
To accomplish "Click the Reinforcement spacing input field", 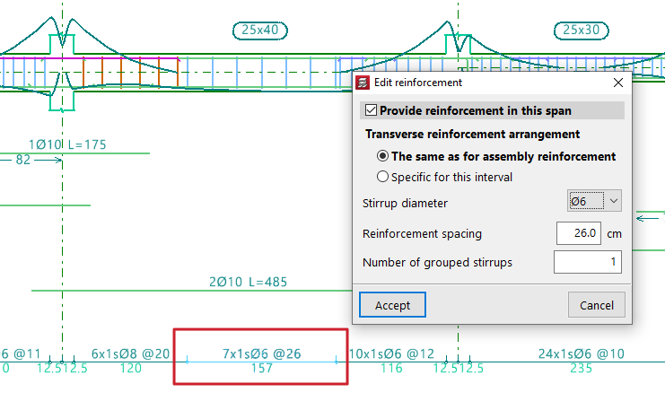I will pyautogui.click(x=579, y=233).
